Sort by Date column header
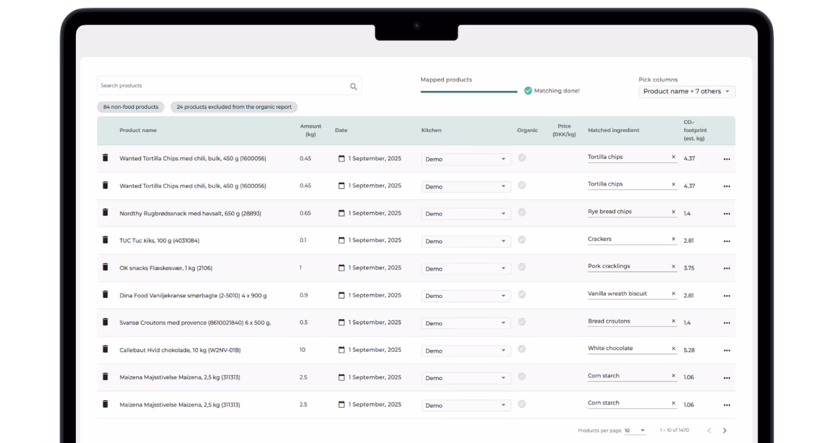Screen dimensions: 833x443 pyautogui.click(x=341, y=130)
